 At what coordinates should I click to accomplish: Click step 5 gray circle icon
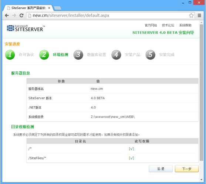151,55
